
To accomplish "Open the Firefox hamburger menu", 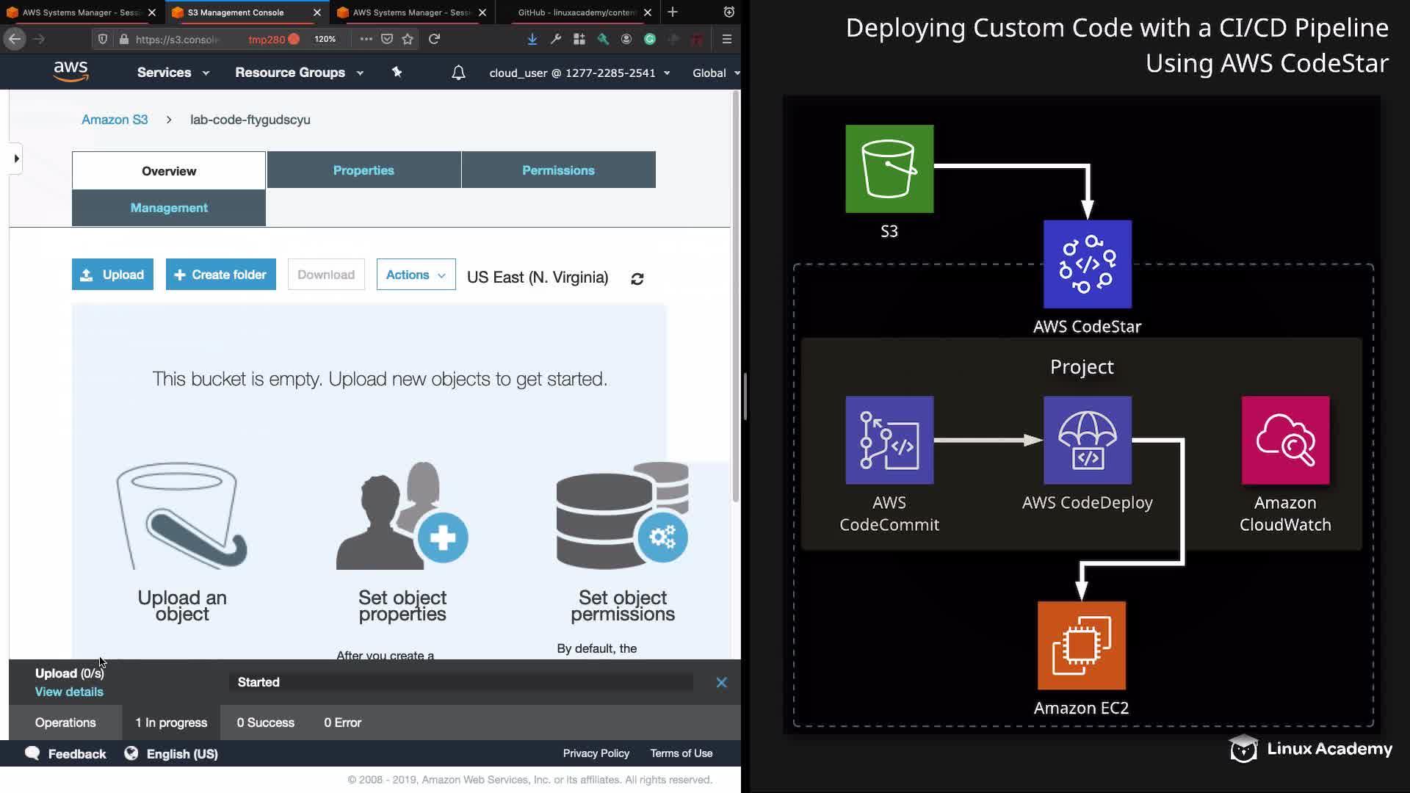I will (x=726, y=39).
